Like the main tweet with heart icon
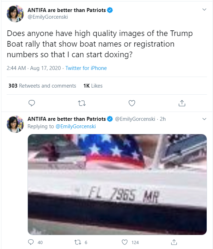The image size is (213, 249). [x=132, y=103]
